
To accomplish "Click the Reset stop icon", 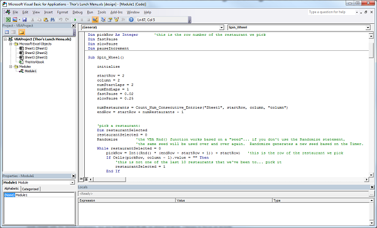I will [x=88, y=19].
